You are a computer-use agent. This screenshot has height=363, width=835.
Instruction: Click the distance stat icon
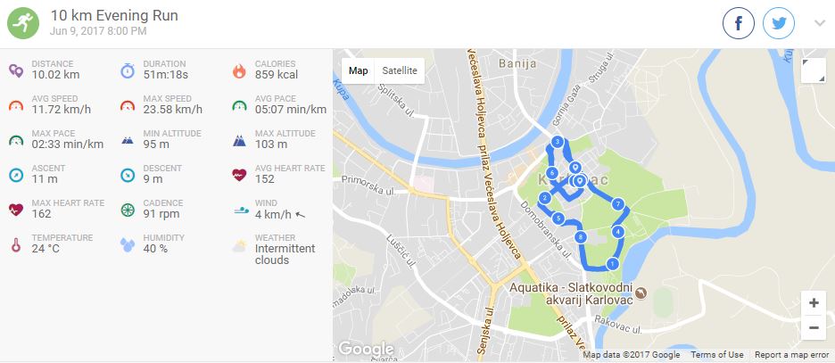click(16, 70)
